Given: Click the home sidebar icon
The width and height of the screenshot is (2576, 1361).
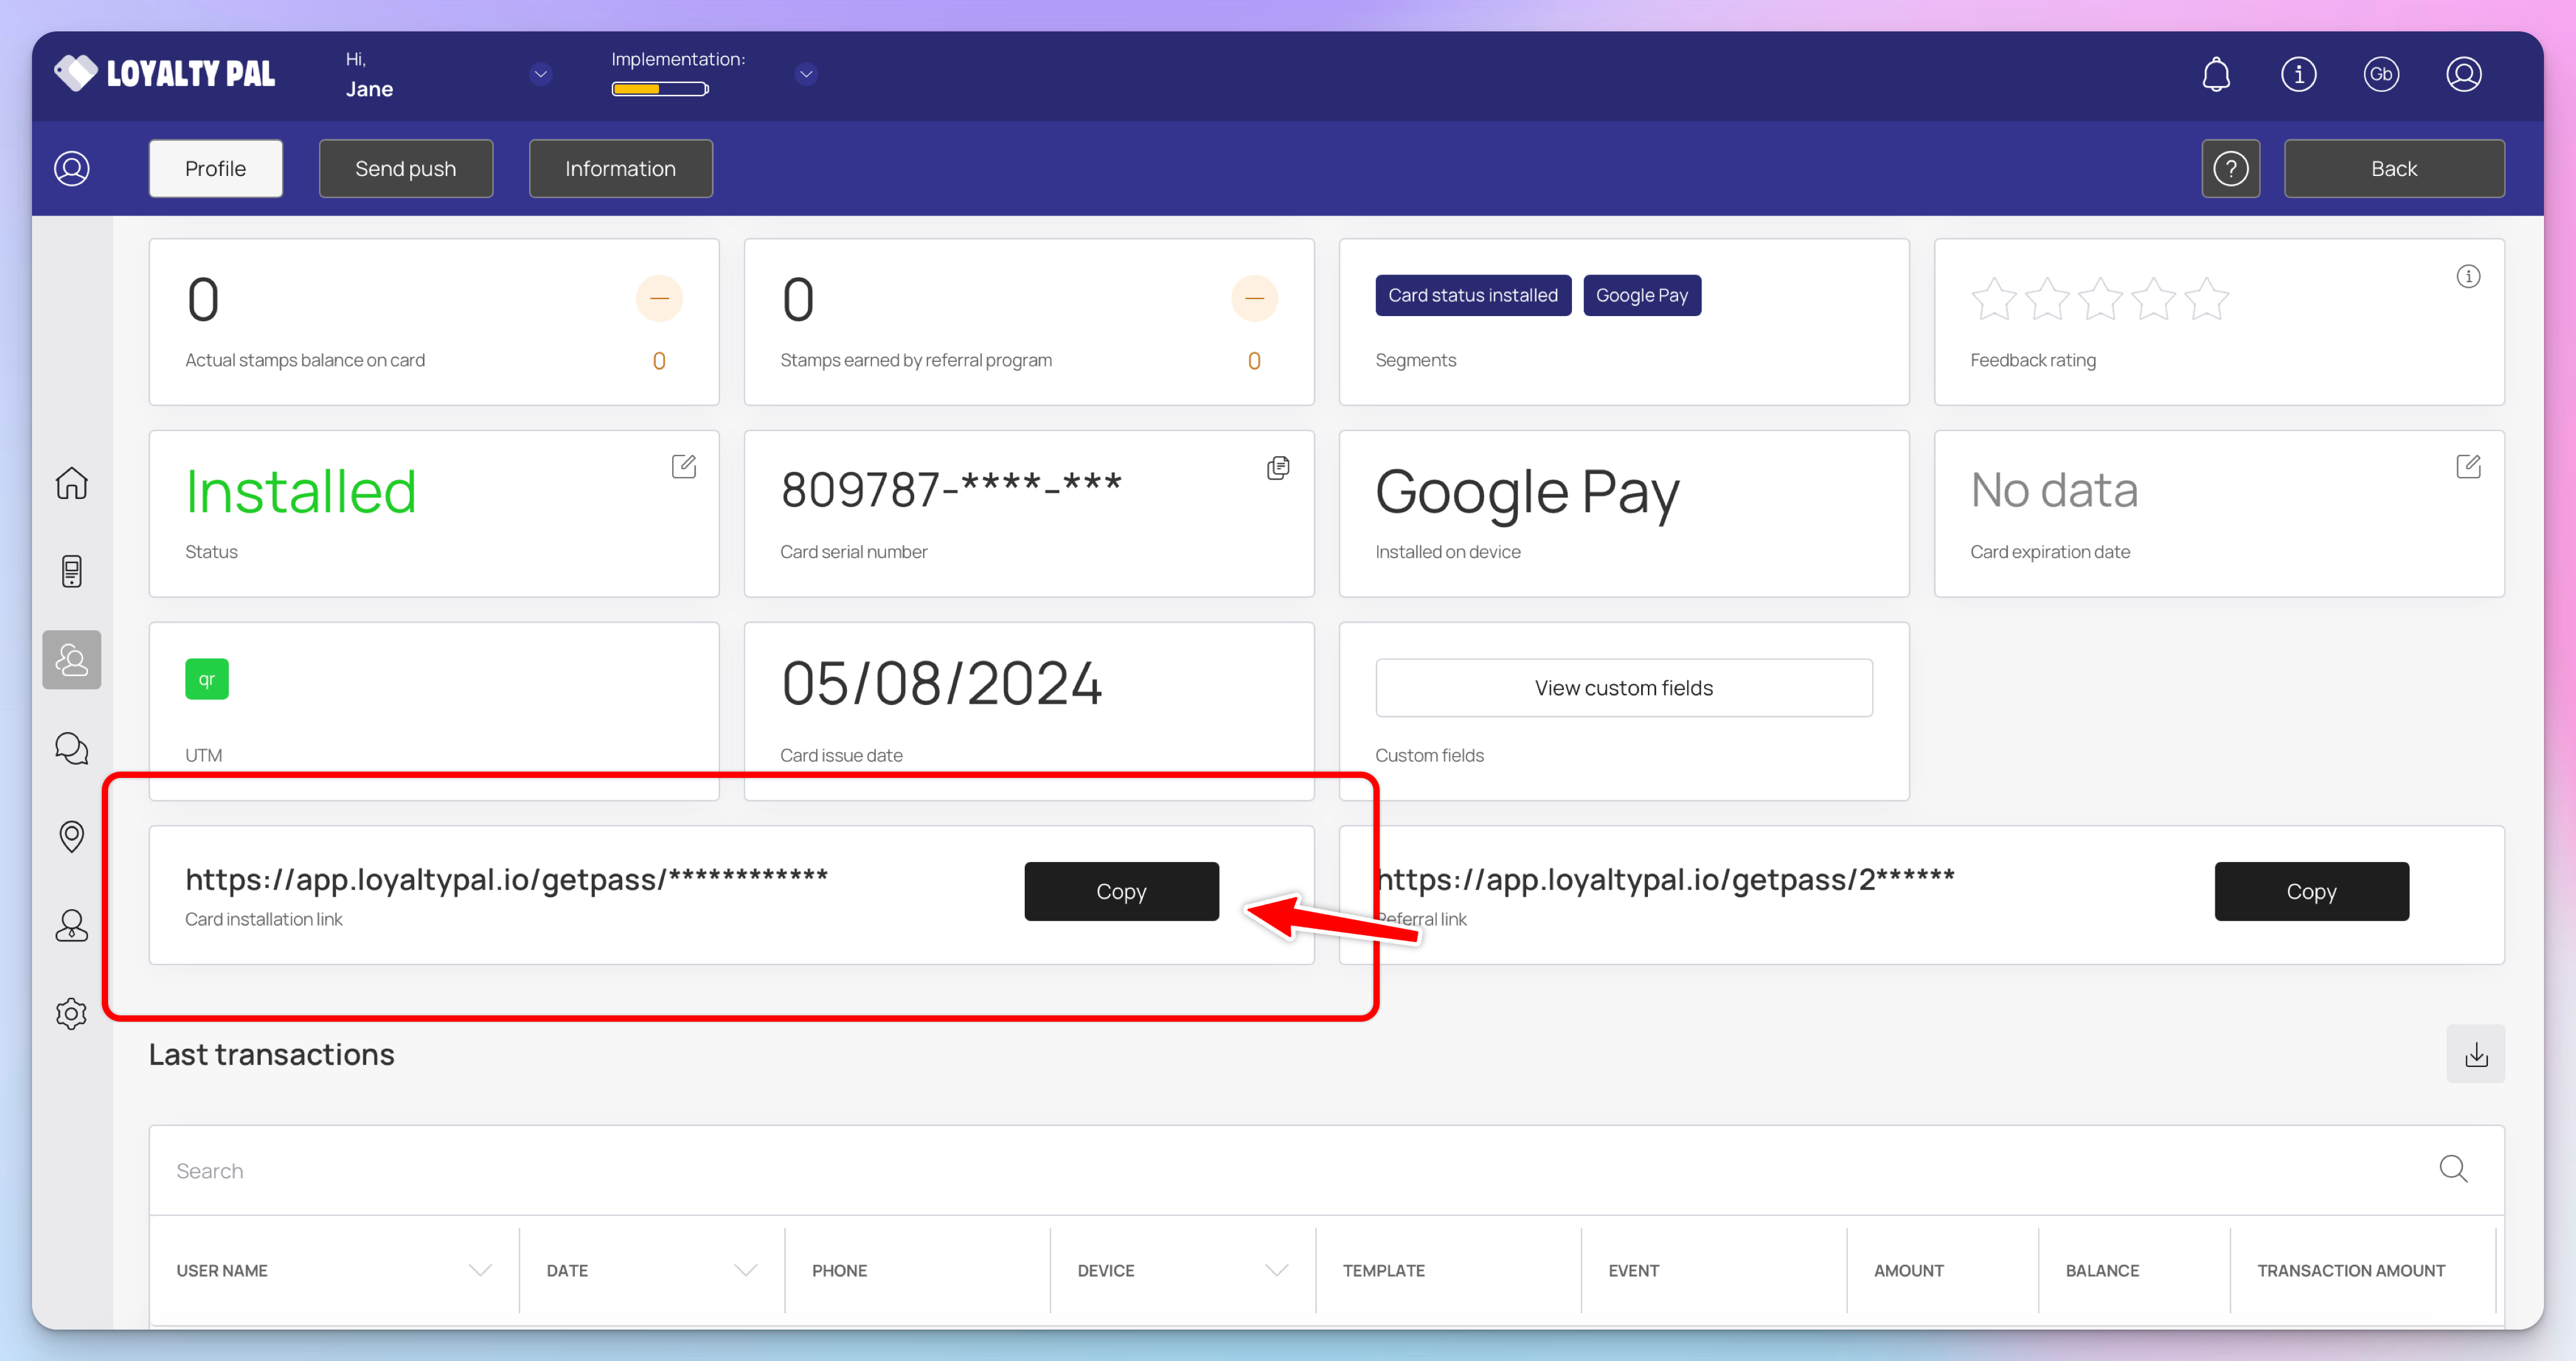Looking at the screenshot, I should click(72, 483).
